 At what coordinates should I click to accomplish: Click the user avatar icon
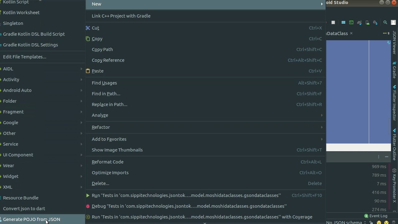point(393,22)
